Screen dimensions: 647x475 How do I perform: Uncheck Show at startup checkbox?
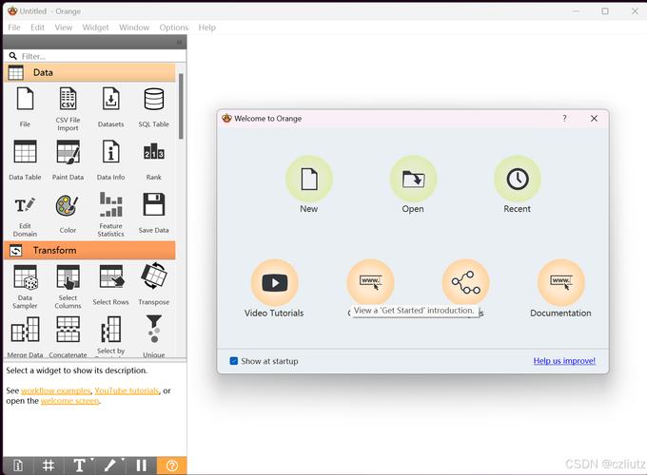coord(234,361)
